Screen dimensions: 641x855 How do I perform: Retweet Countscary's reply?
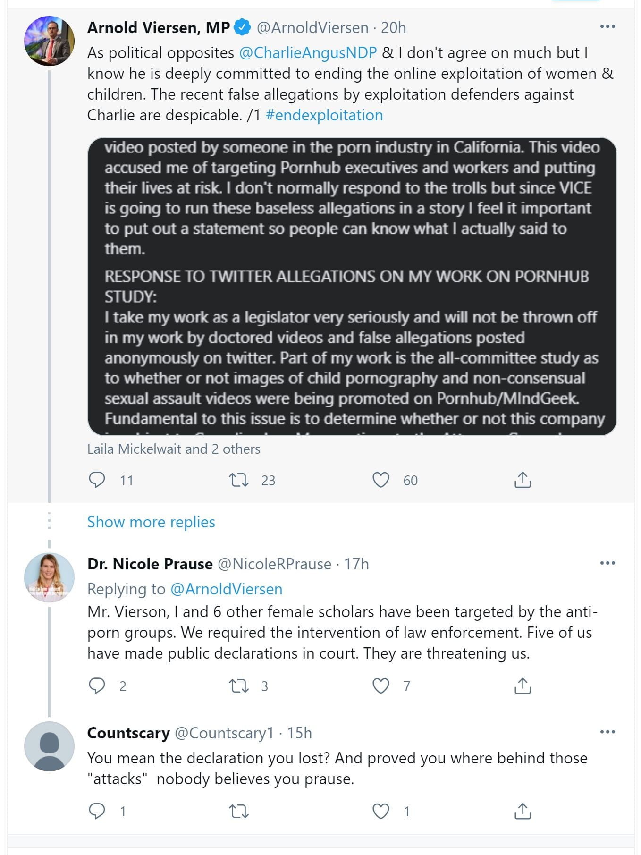238,811
